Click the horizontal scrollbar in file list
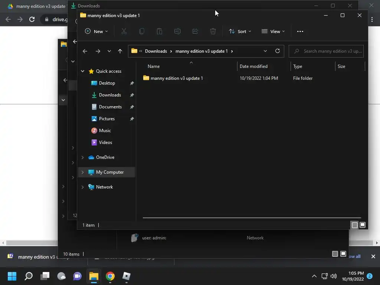This screenshot has height=285, width=380. coord(252,217)
